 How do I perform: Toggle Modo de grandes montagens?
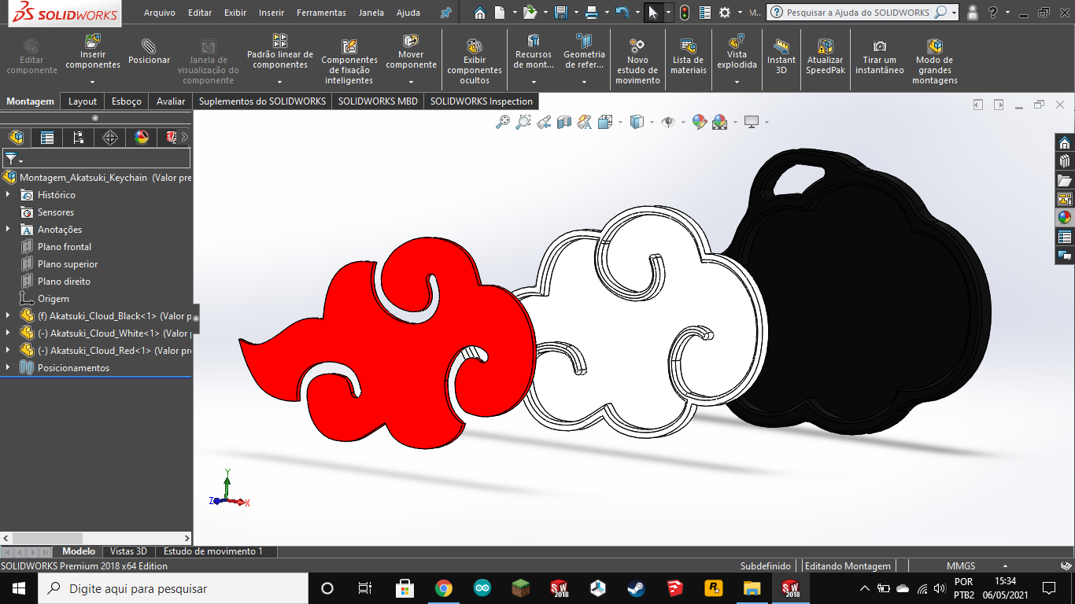(934, 61)
